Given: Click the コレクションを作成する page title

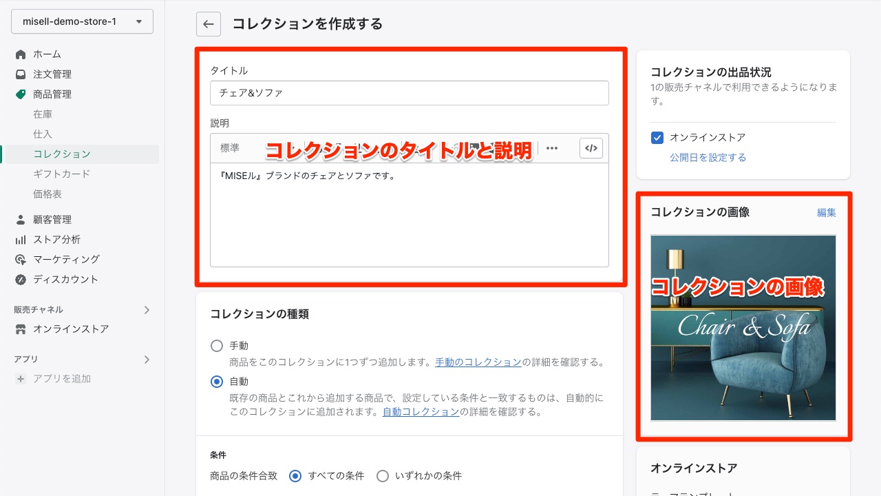Looking at the screenshot, I should tap(308, 24).
